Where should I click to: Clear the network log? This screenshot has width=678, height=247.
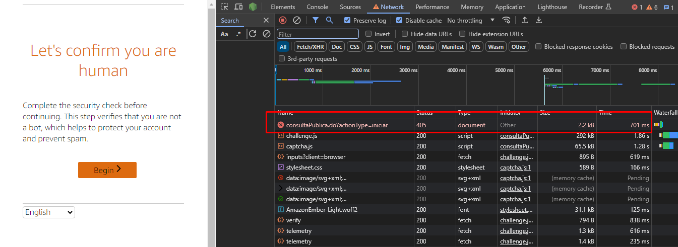click(297, 20)
